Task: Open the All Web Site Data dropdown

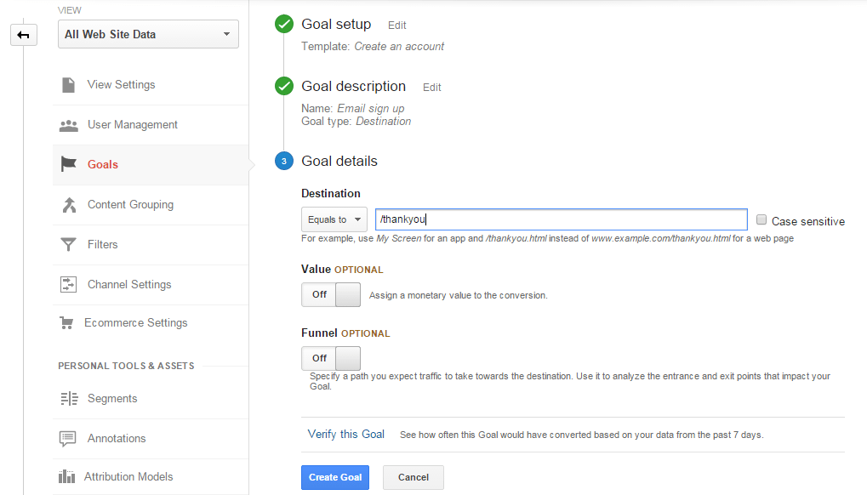Action: tap(148, 34)
